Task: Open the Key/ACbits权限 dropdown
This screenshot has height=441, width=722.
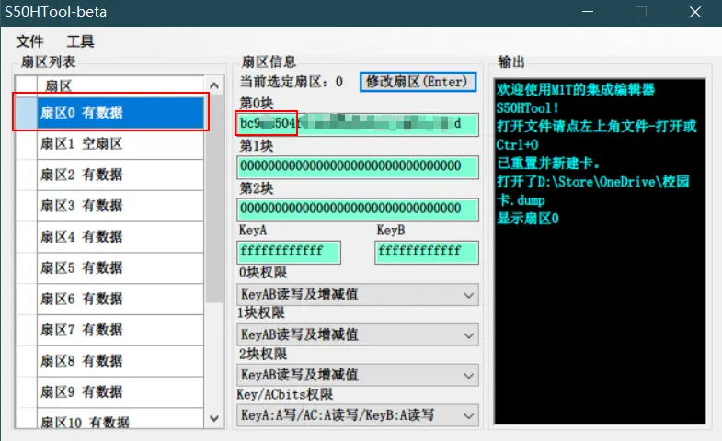Action: coord(358,415)
